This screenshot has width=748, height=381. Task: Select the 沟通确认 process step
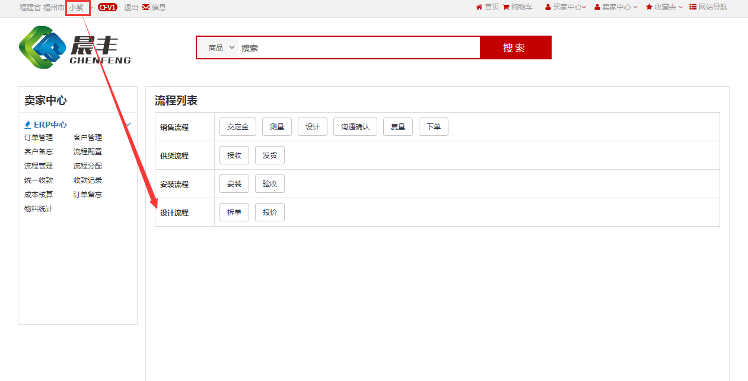click(355, 127)
